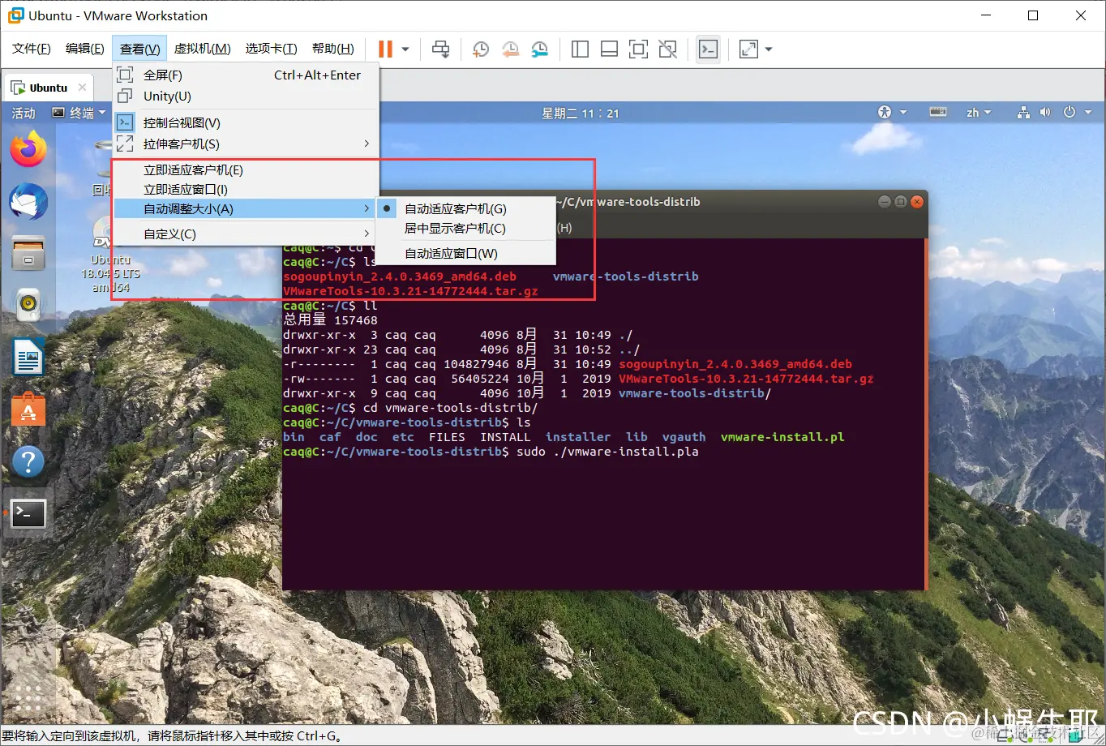Open the snapshot manager icon
This screenshot has height=746, width=1106.
pos(540,49)
